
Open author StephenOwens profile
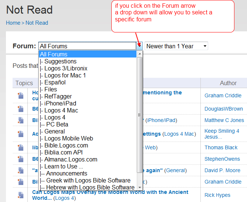pos(222,159)
